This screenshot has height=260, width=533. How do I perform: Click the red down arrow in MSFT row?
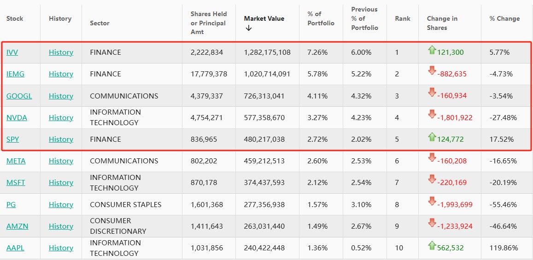tap(432, 179)
